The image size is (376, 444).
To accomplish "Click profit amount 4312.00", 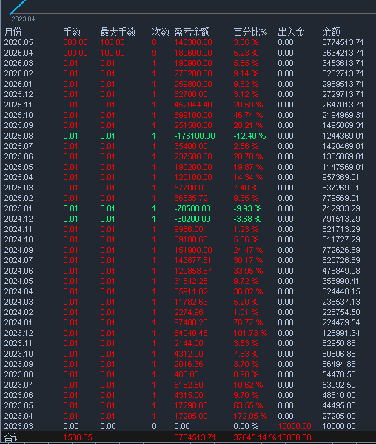I will coord(189,354).
